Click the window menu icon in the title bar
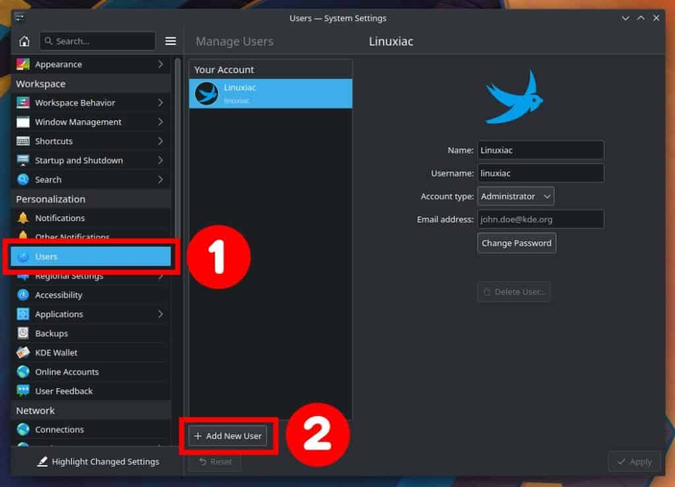This screenshot has width=675, height=487. click(19, 17)
